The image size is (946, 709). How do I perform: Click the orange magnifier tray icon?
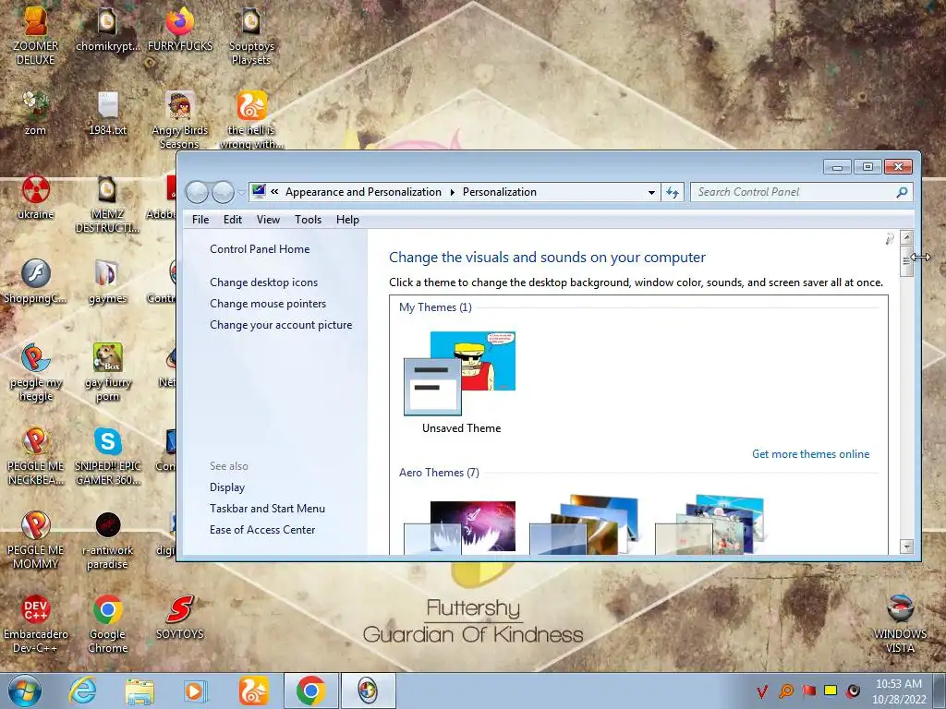pos(785,691)
